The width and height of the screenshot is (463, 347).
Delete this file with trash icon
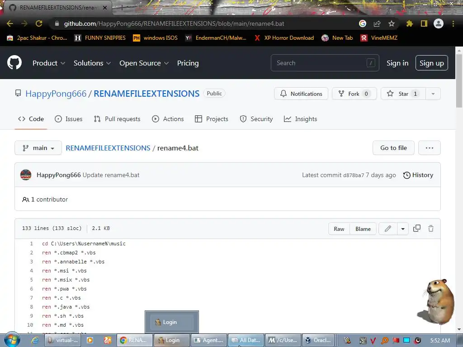coord(431,228)
